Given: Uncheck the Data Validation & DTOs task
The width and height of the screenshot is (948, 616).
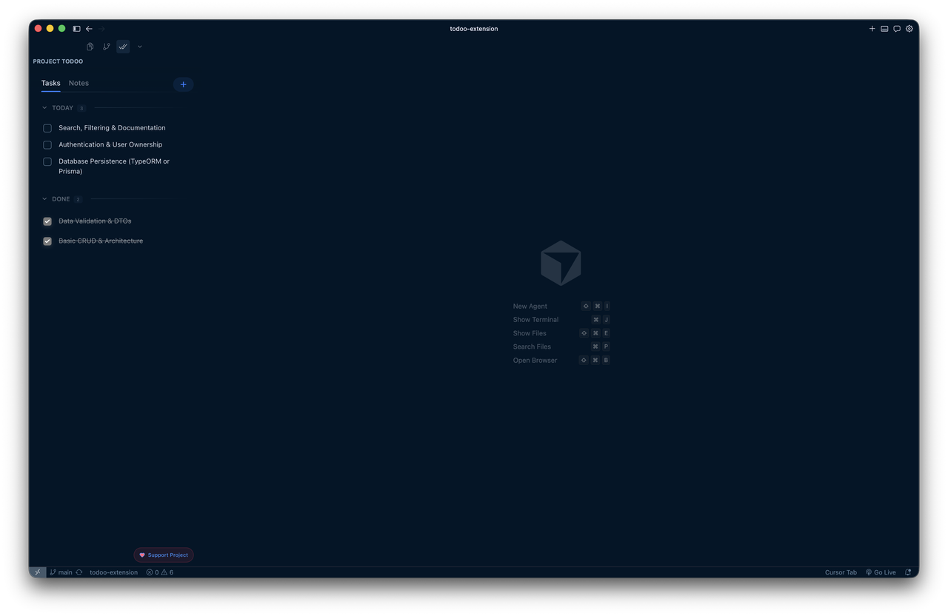Looking at the screenshot, I should pyautogui.click(x=47, y=221).
